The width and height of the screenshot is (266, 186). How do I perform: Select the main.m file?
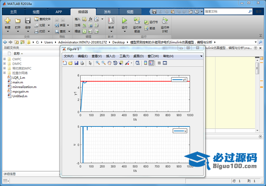click(x=17, y=82)
